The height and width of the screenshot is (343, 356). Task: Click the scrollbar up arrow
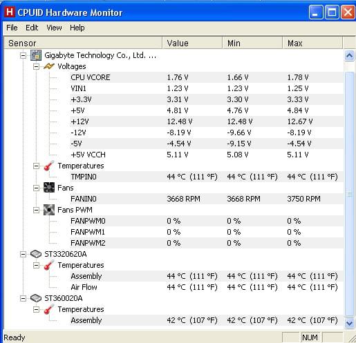coord(349,56)
